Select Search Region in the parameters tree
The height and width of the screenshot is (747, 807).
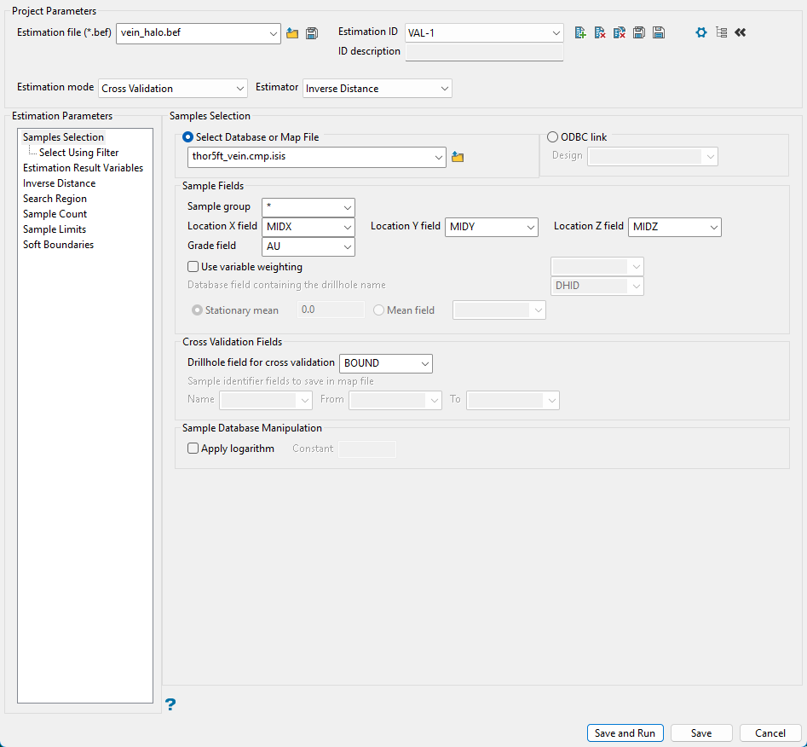tap(55, 199)
